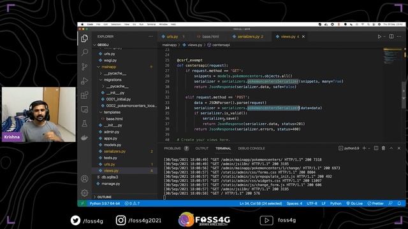Open the Extensions view
The width and height of the screenshot is (408, 229).
pos(85,95)
